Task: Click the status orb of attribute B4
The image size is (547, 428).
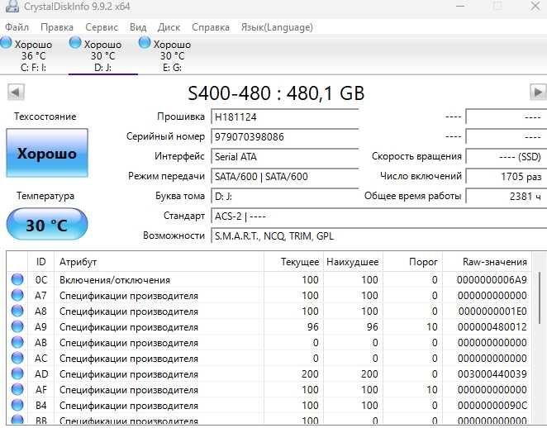Action: (17, 405)
